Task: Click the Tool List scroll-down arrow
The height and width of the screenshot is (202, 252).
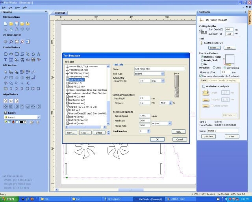Action: coord(108,123)
